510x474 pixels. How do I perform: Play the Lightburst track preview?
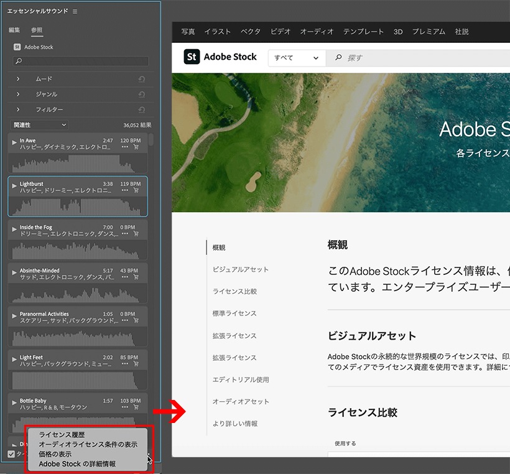14,185
